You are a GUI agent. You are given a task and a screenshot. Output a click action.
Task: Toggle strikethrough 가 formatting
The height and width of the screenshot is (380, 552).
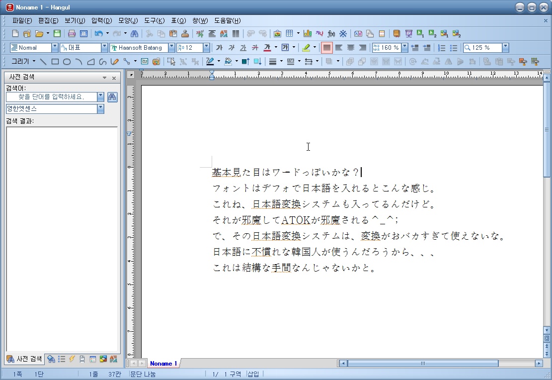pyautogui.click(x=255, y=48)
